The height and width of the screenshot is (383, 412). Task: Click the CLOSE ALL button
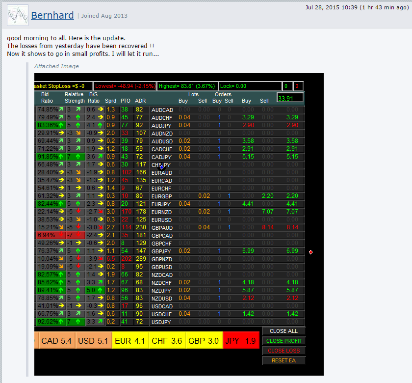coord(284,331)
